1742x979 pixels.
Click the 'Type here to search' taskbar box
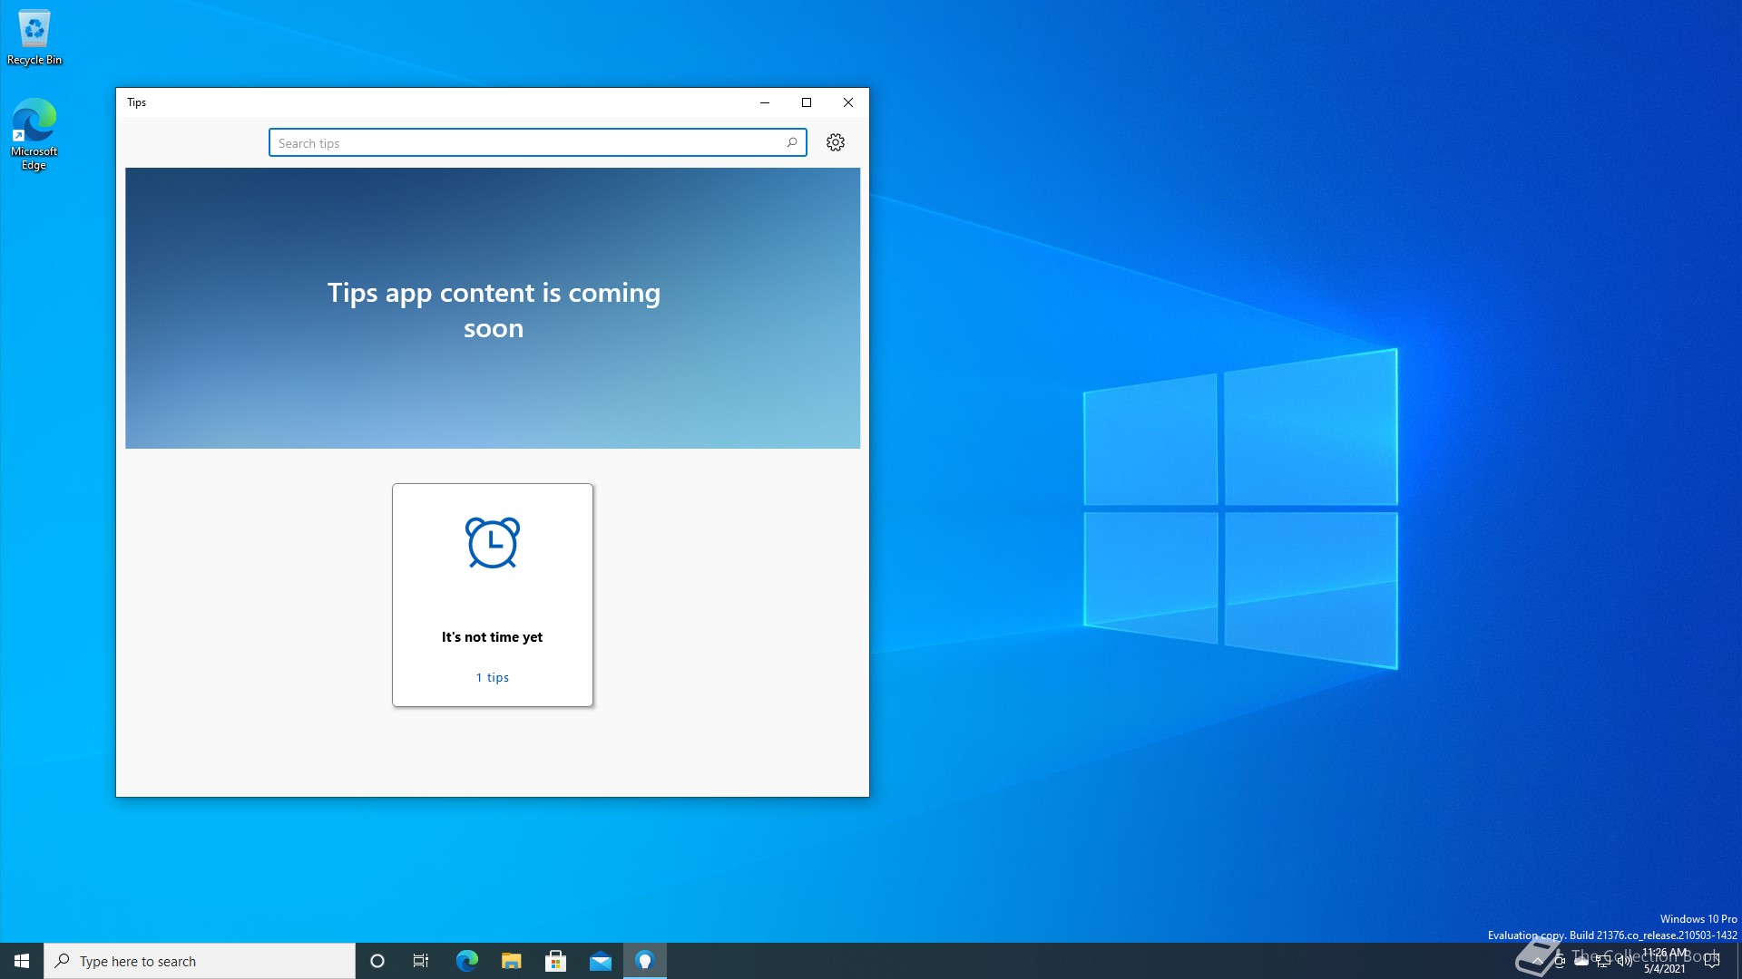tap(200, 961)
